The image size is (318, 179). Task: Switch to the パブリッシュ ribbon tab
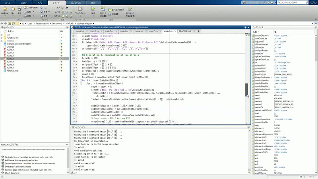click(76, 3)
